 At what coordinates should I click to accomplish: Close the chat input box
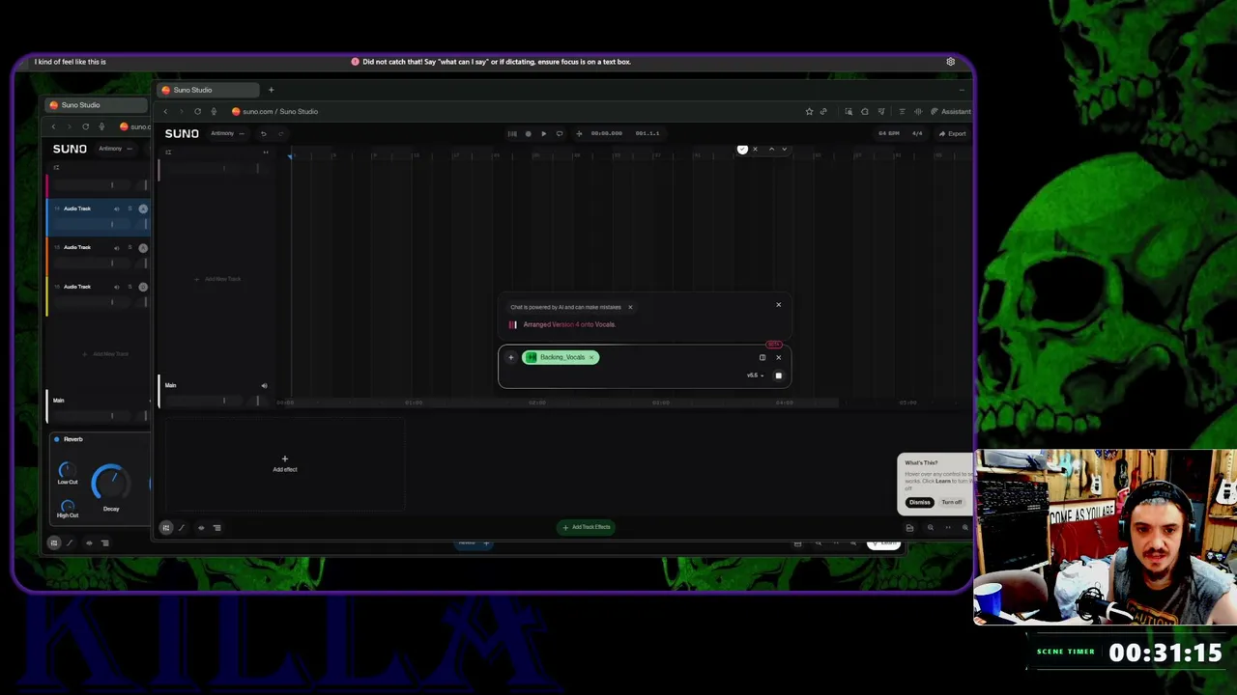(x=778, y=357)
